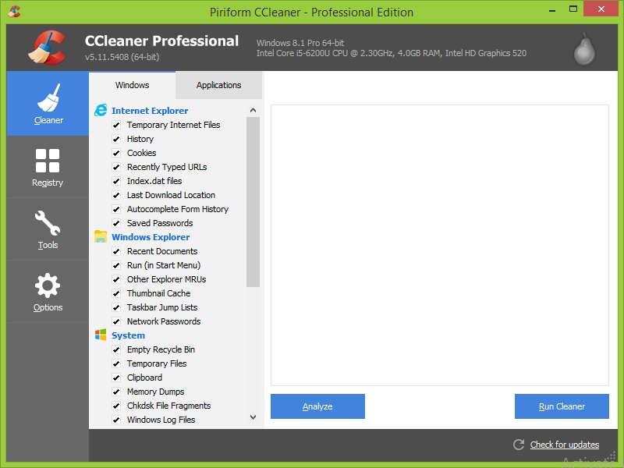Toggle Memory Dumps checkbox
The height and width of the screenshot is (468, 624).
point(116,392)
